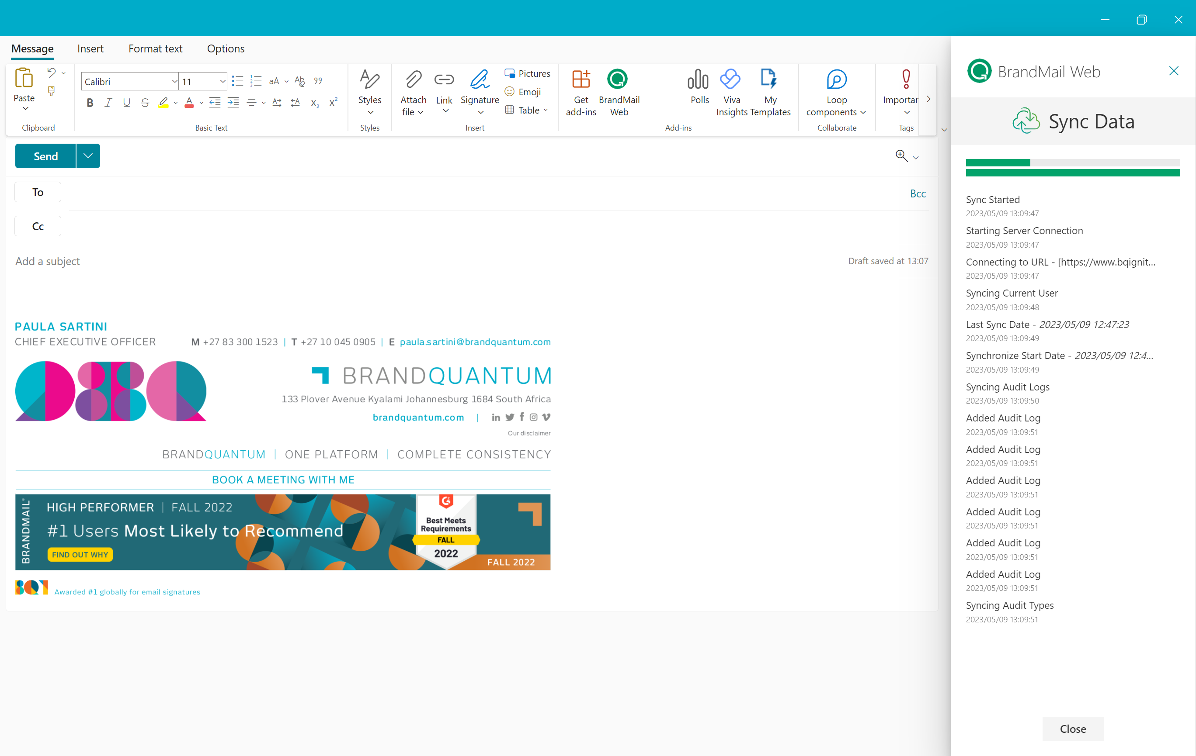
Task: Open the Format text tab
Action: coord(156,48)
